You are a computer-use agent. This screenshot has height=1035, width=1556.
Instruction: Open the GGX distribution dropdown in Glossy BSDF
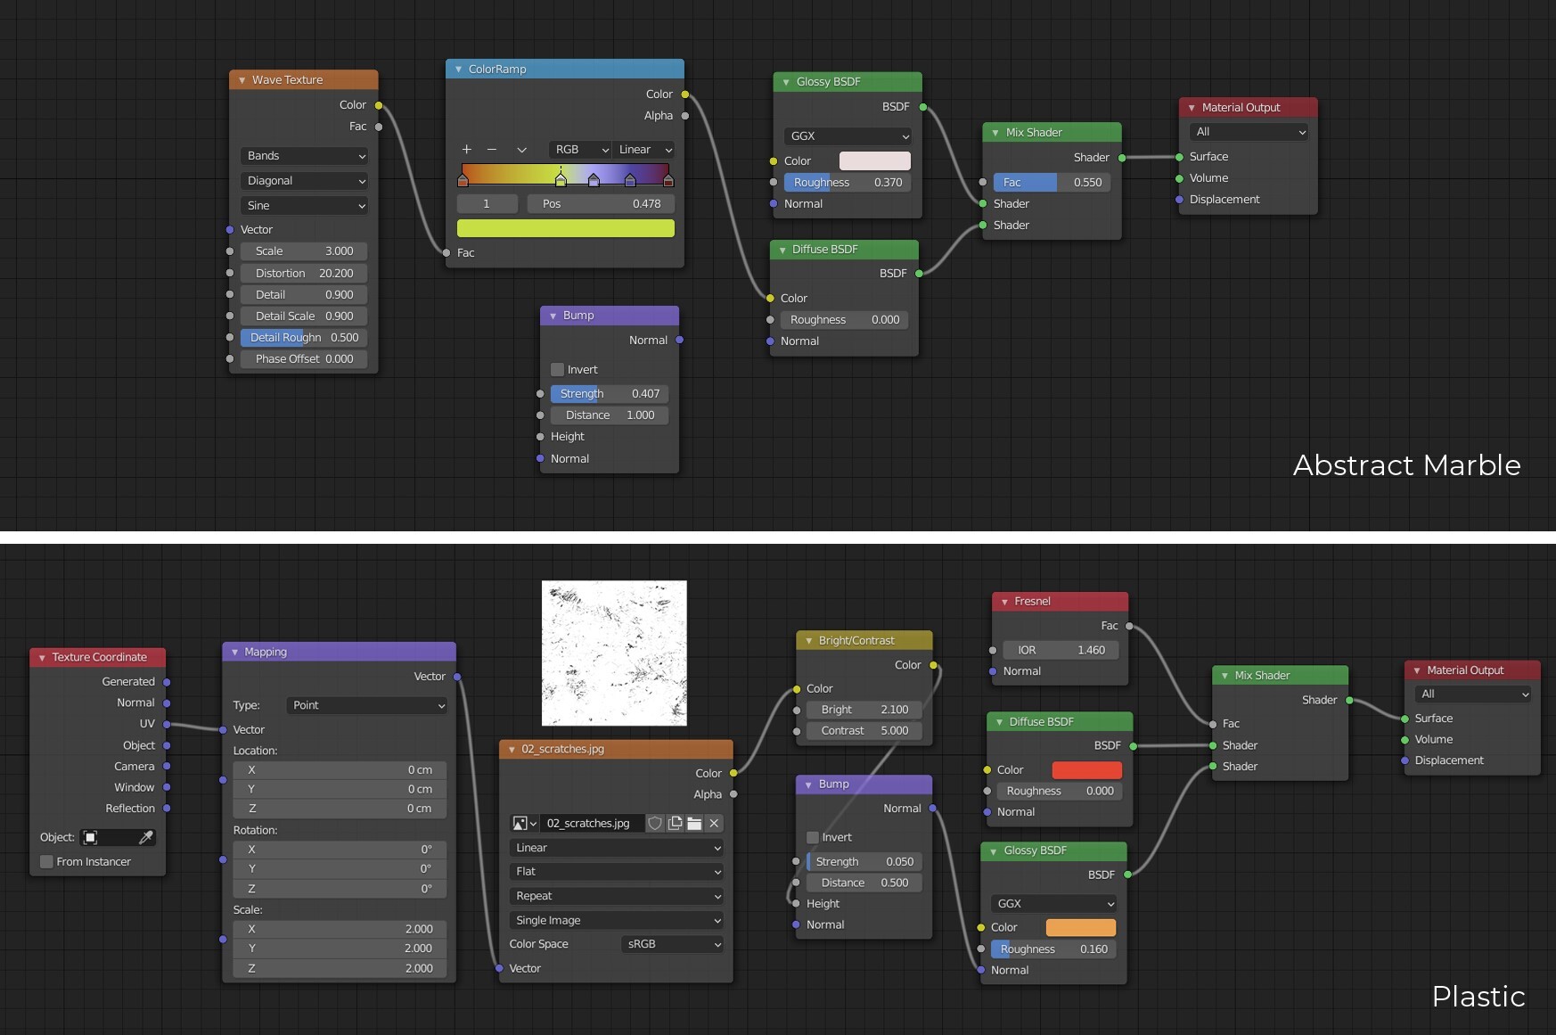(847, 136)
